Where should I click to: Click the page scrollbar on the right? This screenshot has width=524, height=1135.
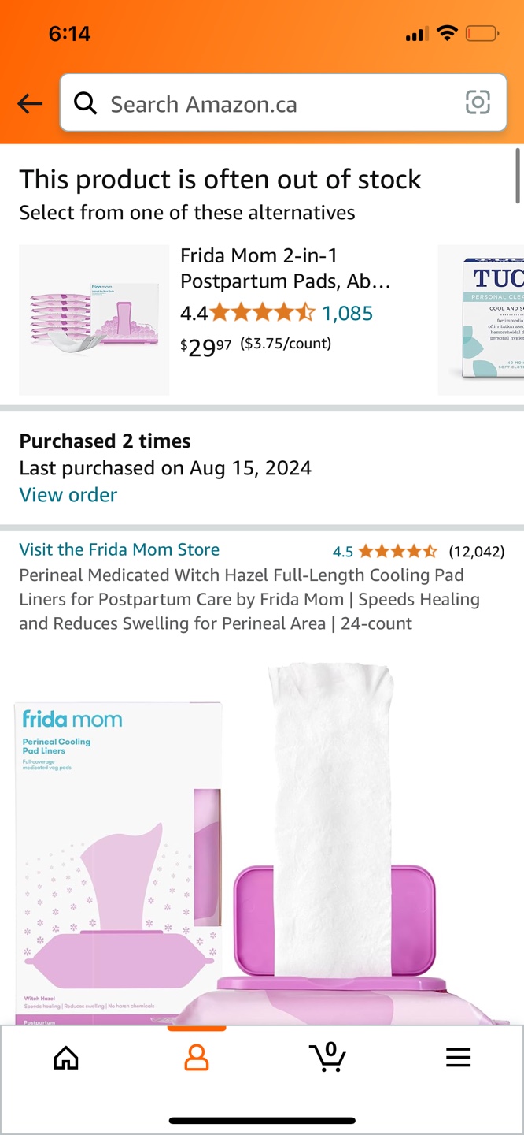518,175
